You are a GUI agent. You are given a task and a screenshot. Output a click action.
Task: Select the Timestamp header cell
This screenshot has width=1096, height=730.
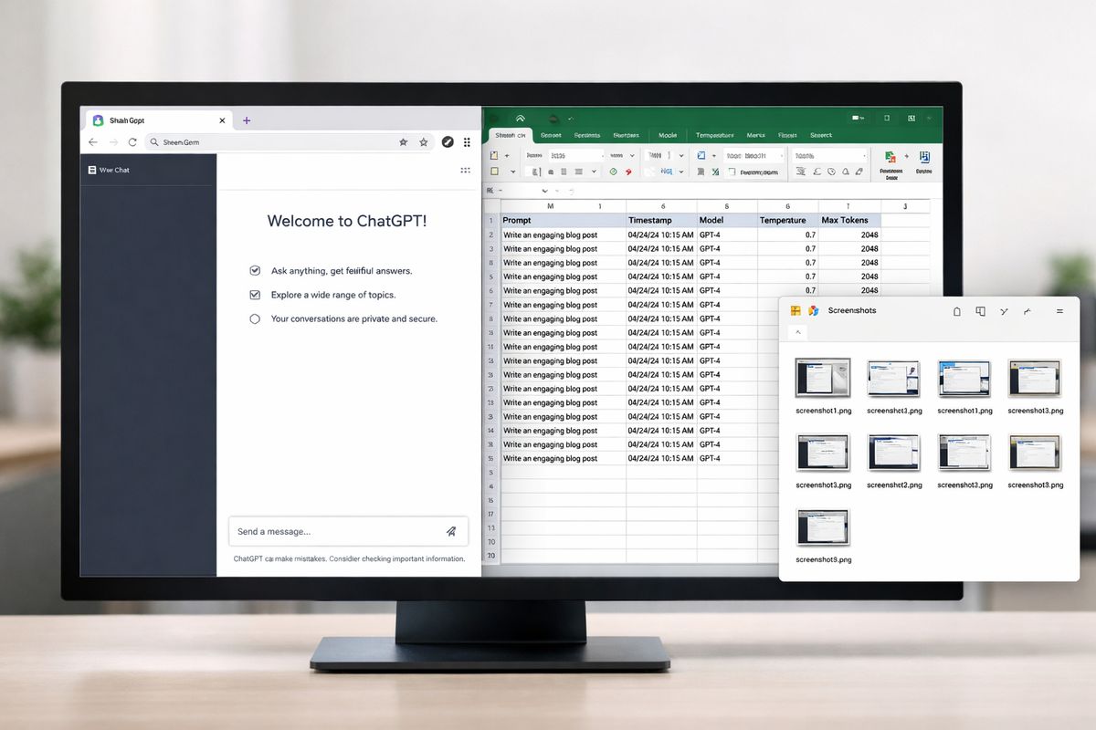(661, 221)
